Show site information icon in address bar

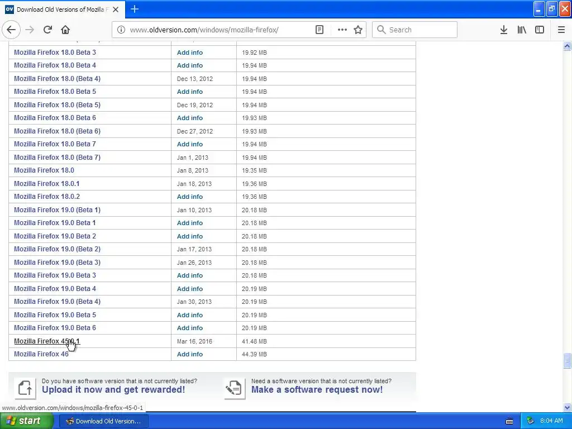[121, 30]
